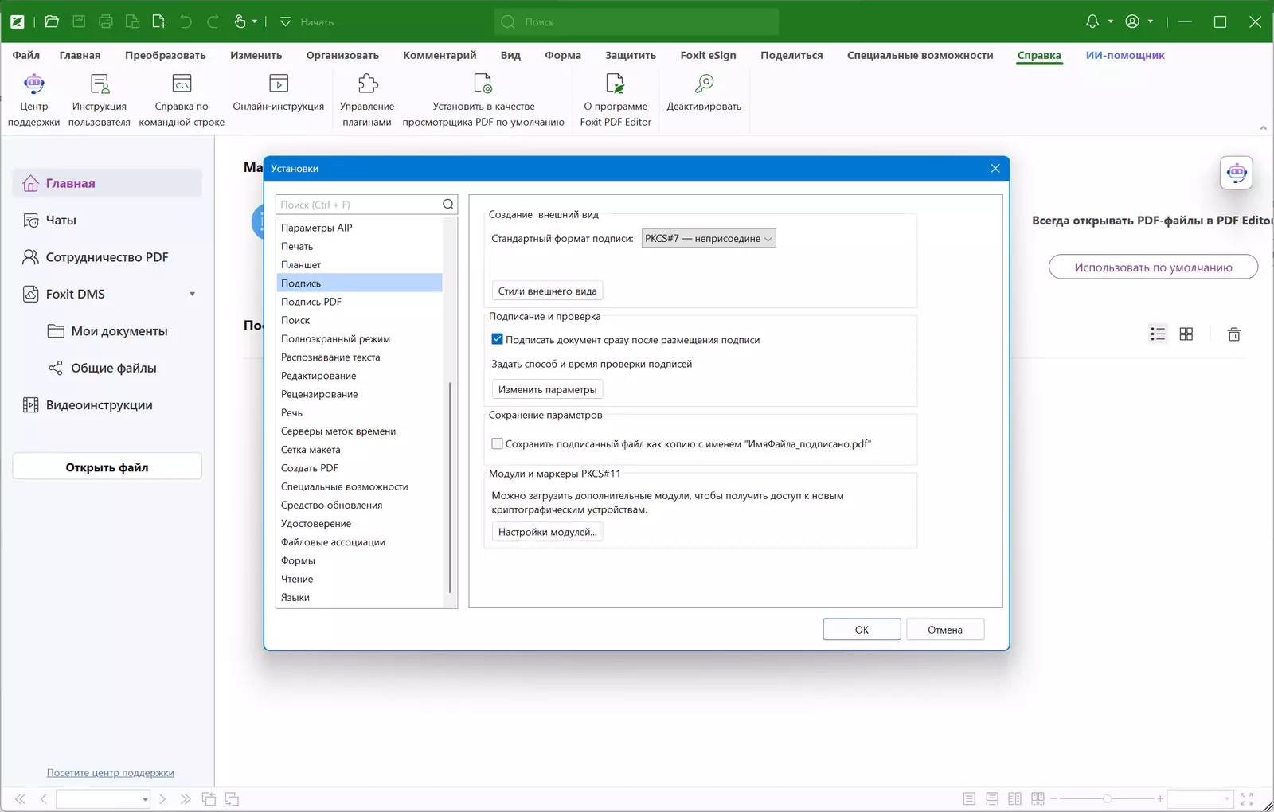The width and height of the screenshot is (1274, 812).
Task: Expand the Foxit DMS sidebar arrow
Action: 192,295
